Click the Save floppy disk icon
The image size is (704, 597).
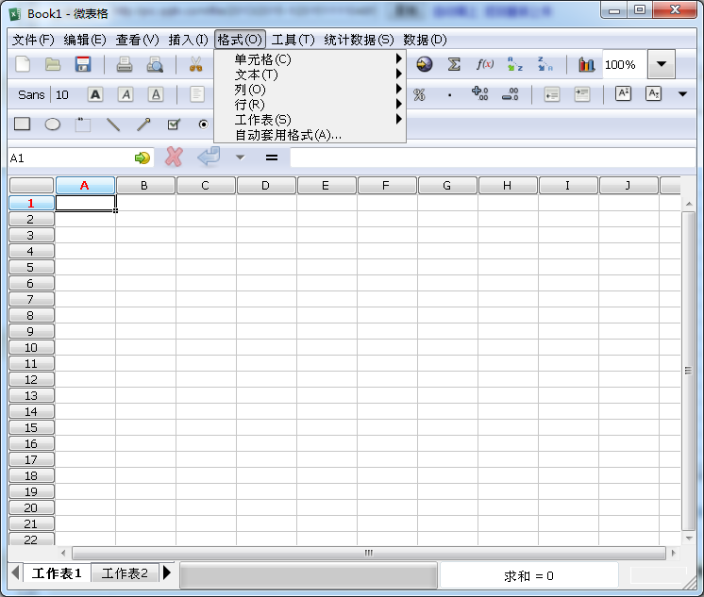tap(83, 64)
